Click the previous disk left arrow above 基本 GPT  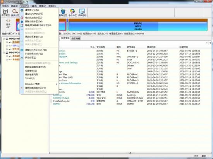pos(7,21)
